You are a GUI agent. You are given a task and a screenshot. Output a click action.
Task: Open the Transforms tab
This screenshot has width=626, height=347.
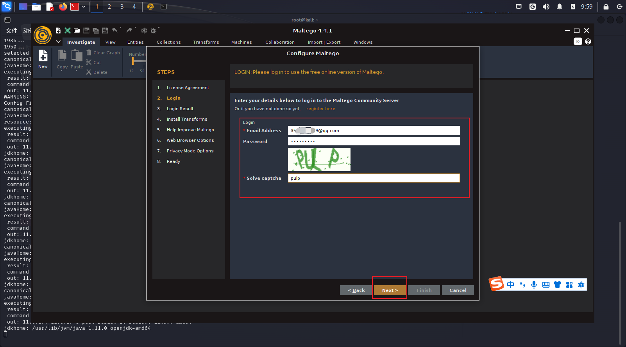pyautogui.click(x=206, y=42)
